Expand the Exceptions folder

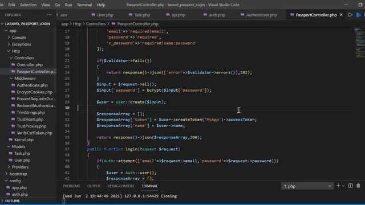(21, 44)
